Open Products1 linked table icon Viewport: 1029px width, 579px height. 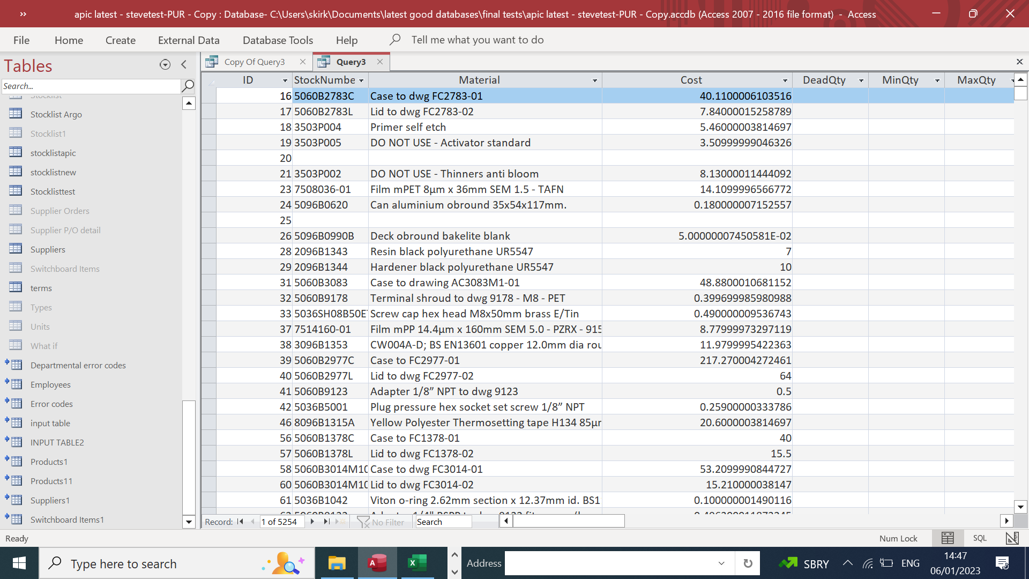pos(14,461)
